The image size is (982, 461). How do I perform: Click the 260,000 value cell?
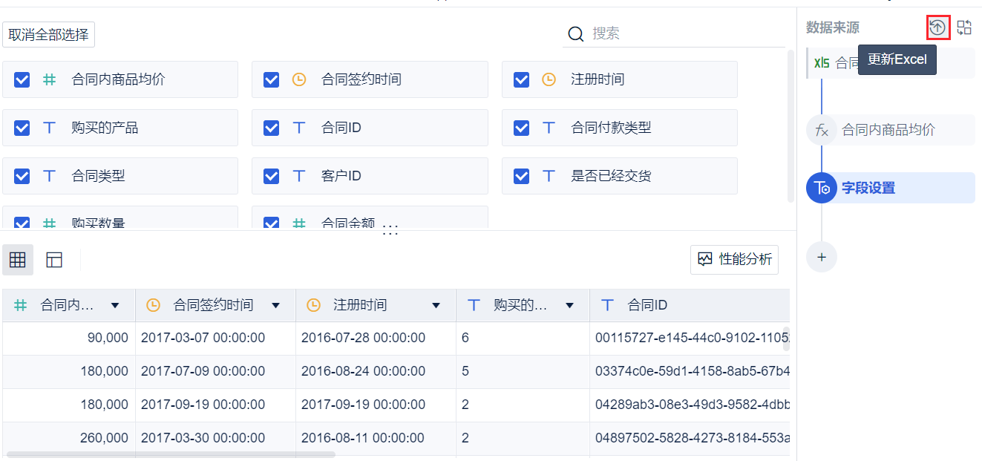68,438
